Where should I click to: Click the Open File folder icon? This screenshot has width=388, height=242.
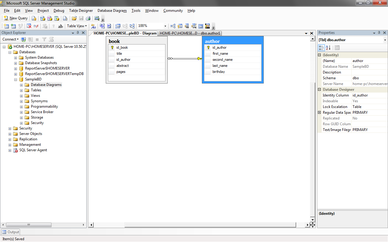click(x=74, y=18)
